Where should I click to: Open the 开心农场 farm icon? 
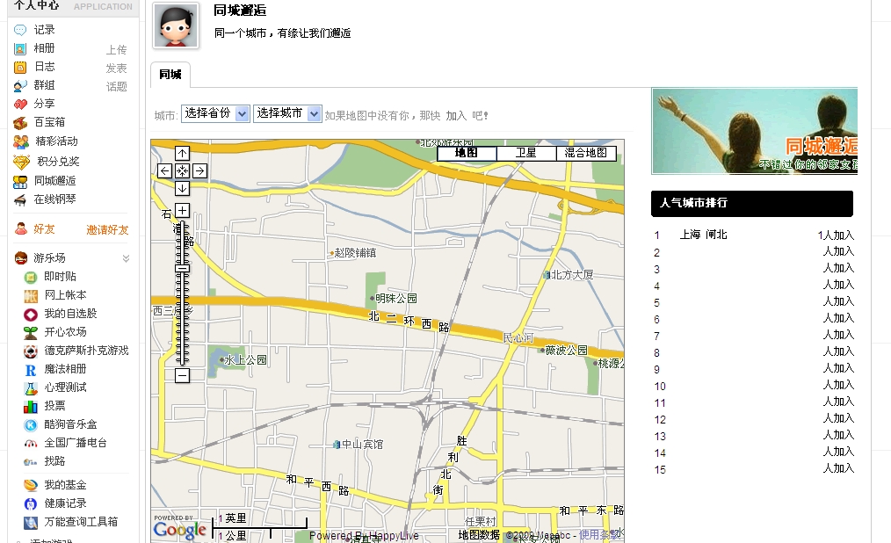coord(30,332)
